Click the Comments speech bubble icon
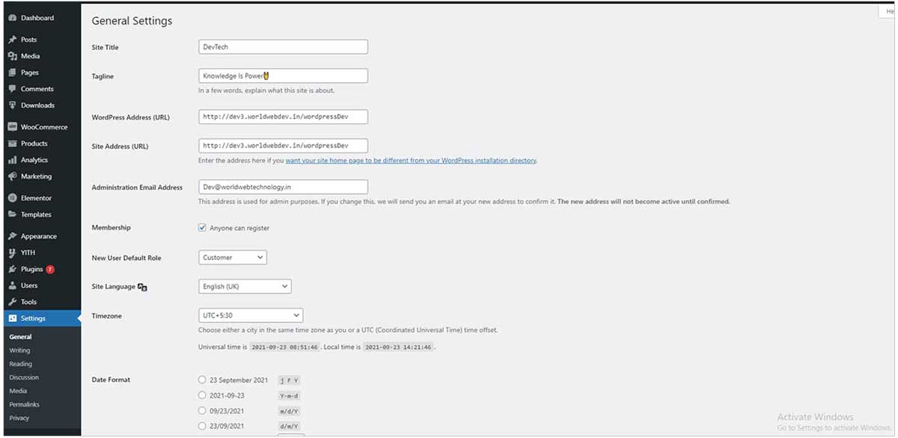 coord(12,89)
